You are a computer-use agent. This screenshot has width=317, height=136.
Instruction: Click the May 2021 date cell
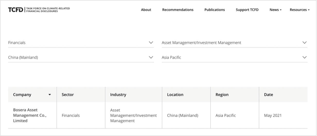(x=283, y=115)
